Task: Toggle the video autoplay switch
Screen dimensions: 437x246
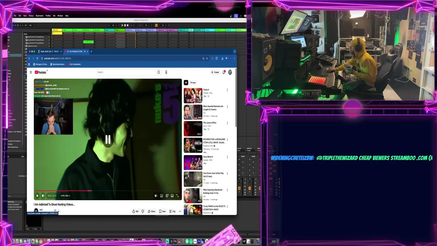Action: click(x=156, y=196)
